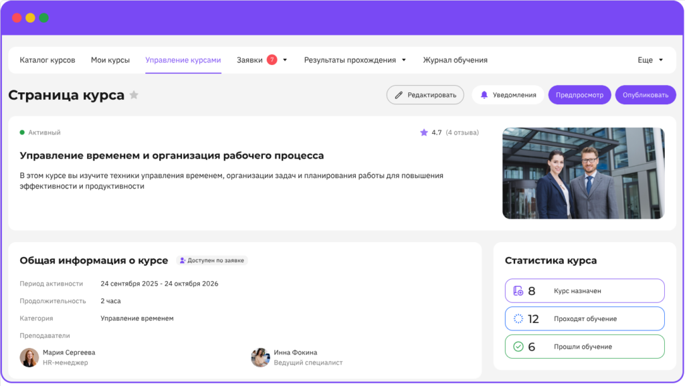
Task: Go to Каталог курсов tab
Action: point(47,60)
